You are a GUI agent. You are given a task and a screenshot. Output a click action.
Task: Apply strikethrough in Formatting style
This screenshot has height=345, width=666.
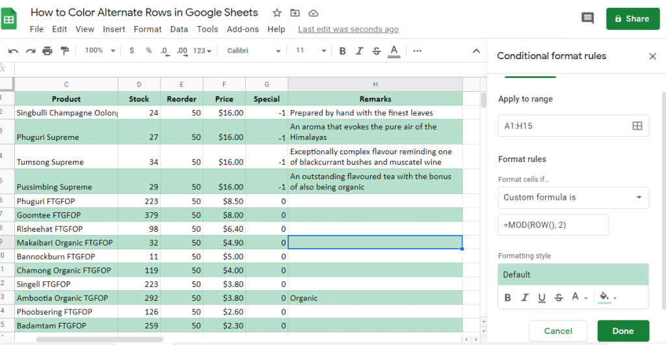click(x=559, y=297)
